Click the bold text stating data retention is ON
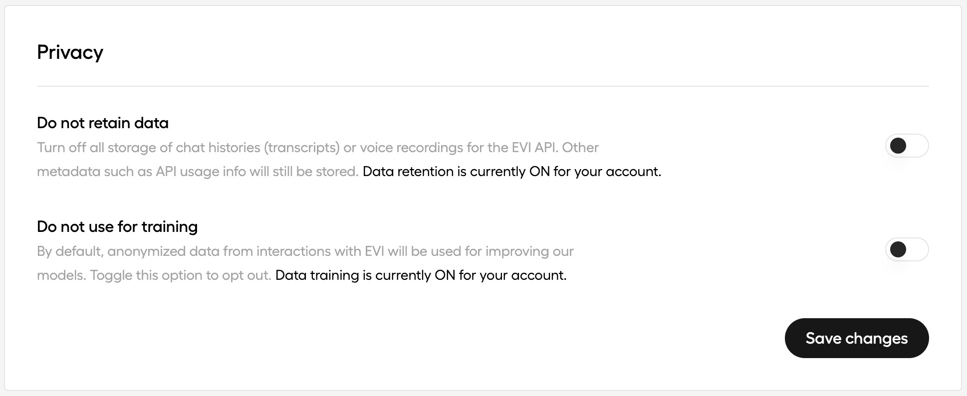This screenshot has height=396, width=967. tap(512, 171)
